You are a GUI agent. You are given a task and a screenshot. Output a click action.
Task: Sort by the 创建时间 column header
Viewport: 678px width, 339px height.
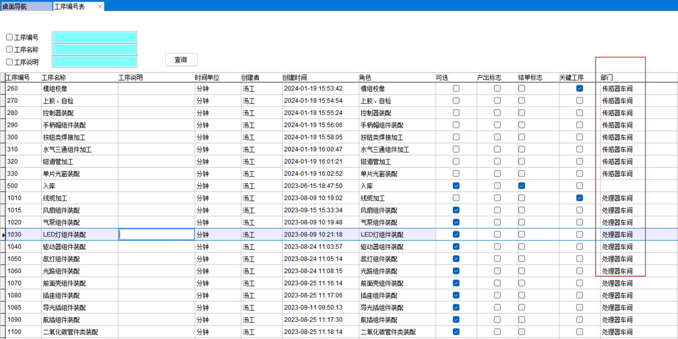tap(295, 77)
